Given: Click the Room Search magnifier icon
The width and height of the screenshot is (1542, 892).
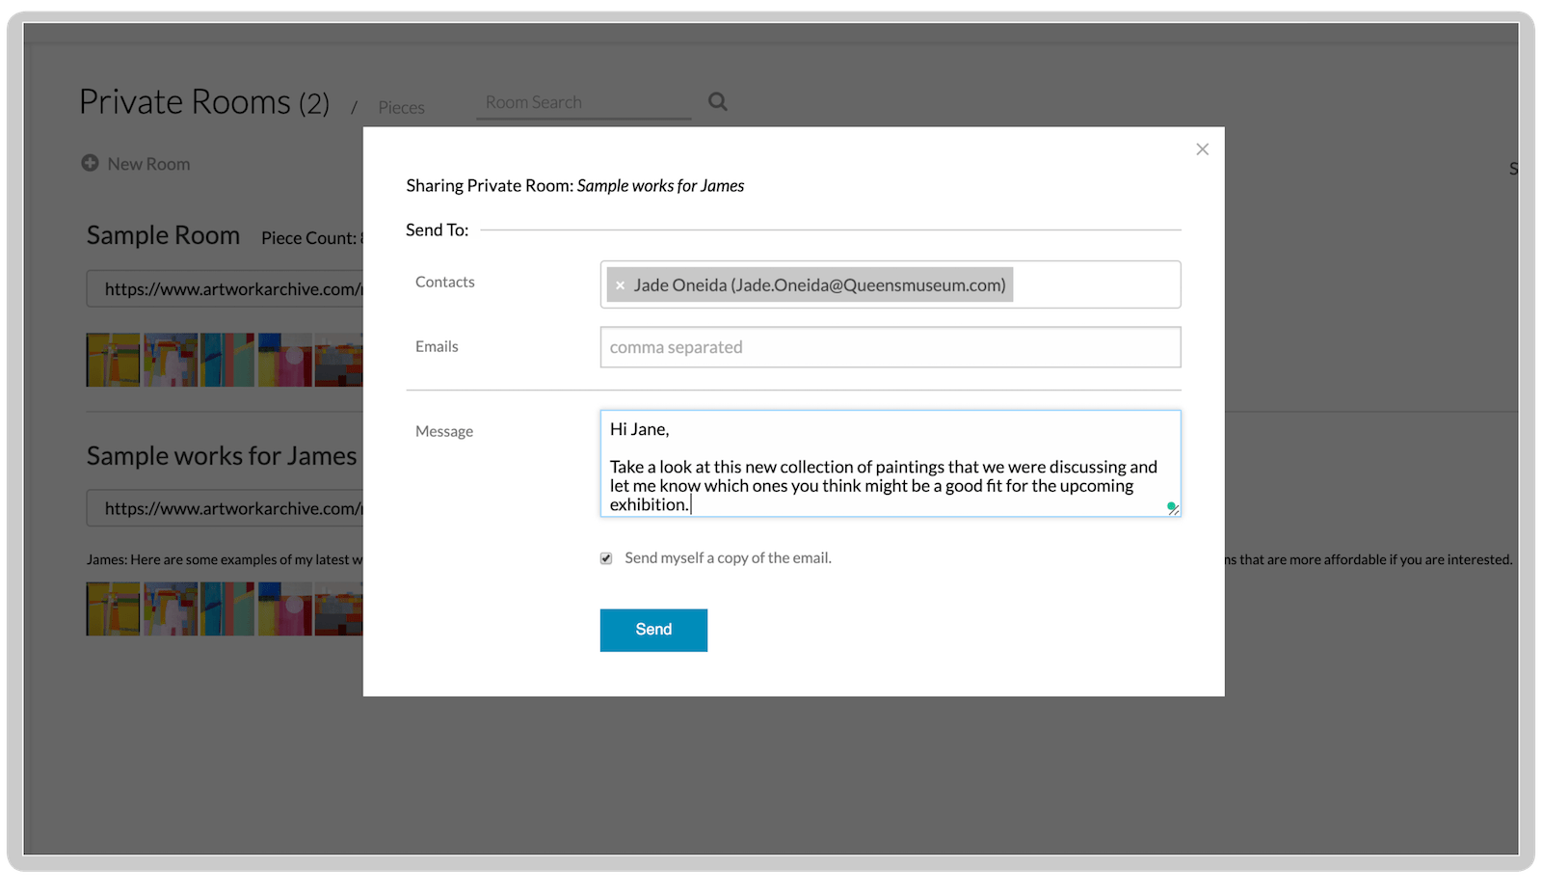Looking at the screenshot, I should tap(717, 101).
